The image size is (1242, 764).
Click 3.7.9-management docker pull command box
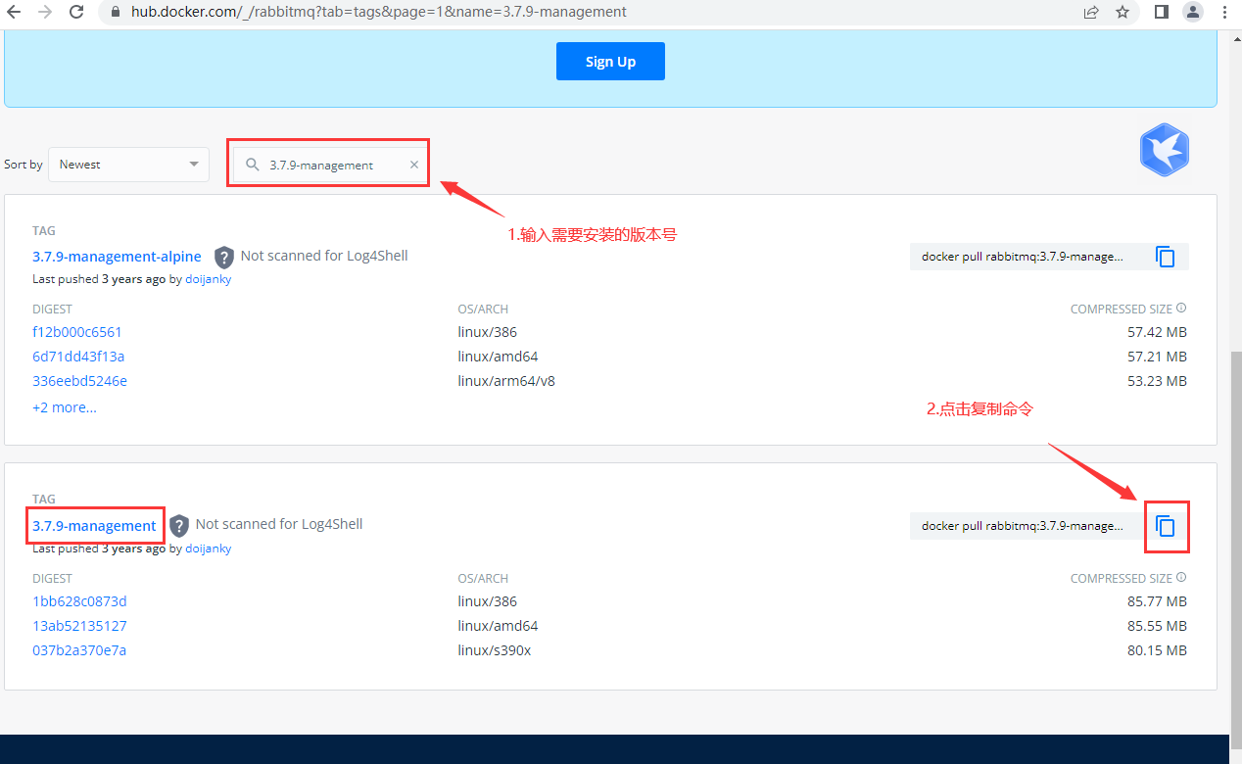click(x=1027, y=526)
